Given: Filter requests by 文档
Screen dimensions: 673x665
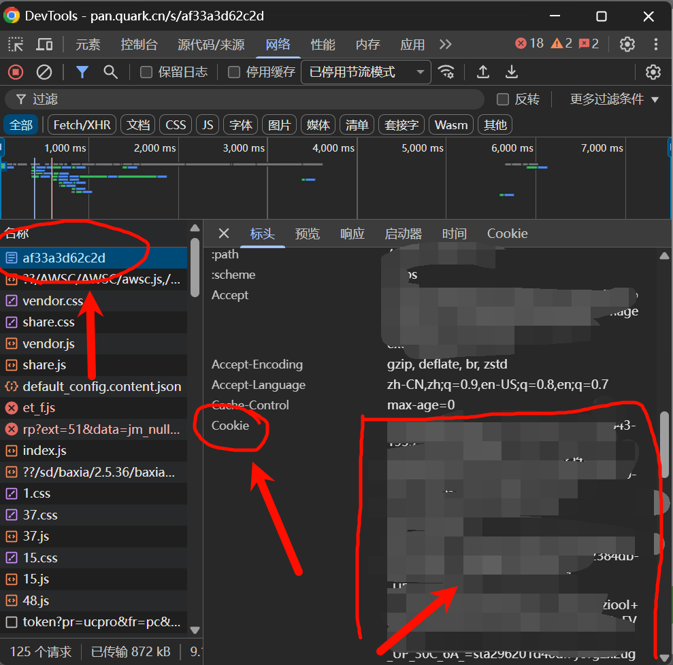Looking at the screenshot, I should 138,124.
